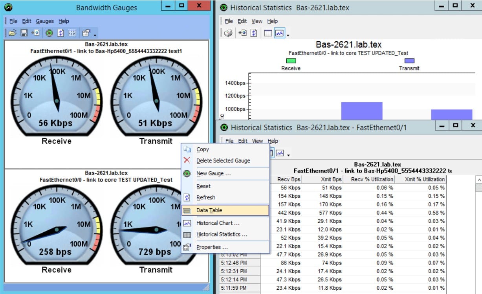
Task: Click the Copy icon in context menu
Action: [187, 149]
